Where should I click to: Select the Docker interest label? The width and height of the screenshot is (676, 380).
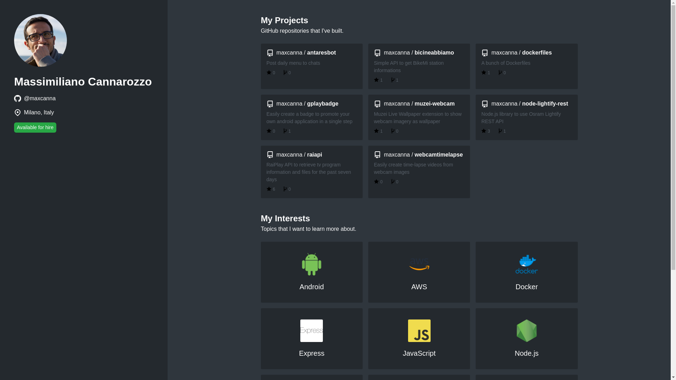[x=526, y=287]
